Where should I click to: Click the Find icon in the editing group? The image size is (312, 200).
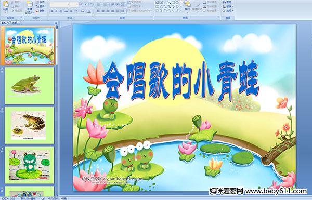click(227, 2)
